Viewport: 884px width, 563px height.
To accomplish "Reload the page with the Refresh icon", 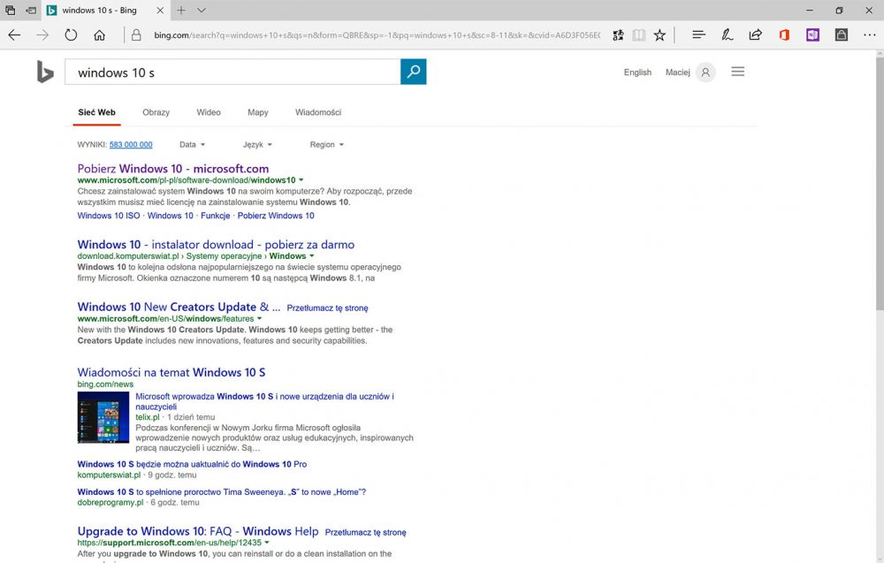I will pos(71,35).
